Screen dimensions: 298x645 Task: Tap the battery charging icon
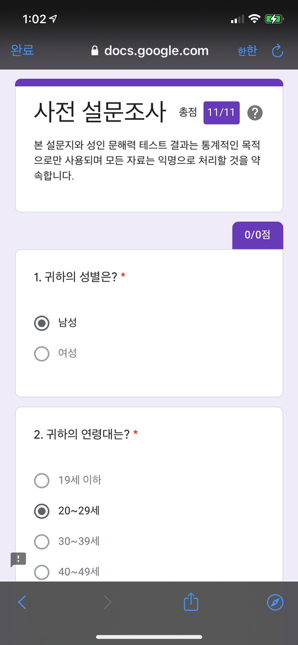[x=274, y=18]
